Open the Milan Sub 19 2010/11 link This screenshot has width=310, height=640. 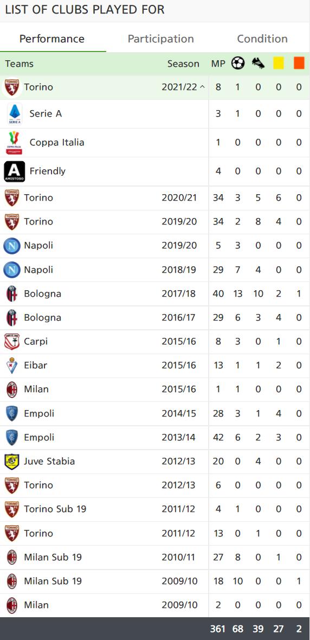(x=53, y=557)
